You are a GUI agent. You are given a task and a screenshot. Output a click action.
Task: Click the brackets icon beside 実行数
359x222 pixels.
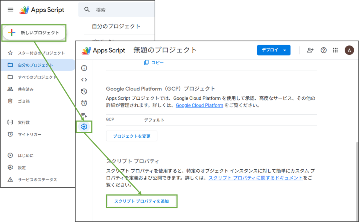10,122
